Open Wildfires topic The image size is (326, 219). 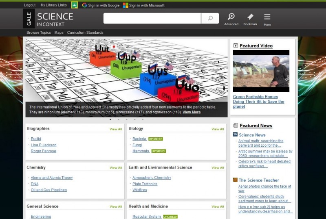point(139,190)
